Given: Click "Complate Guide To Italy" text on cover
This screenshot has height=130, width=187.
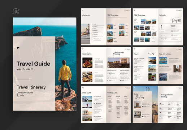Looking at the screenshot, I should [x=25, y=94].
